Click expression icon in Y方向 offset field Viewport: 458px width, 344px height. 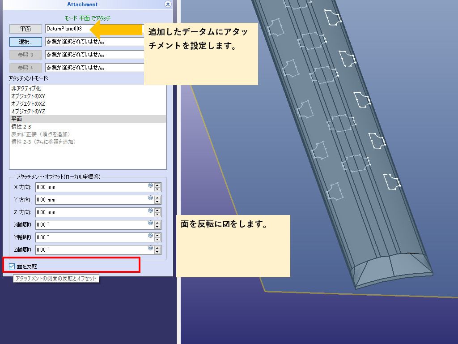click(x=150, y=198)
